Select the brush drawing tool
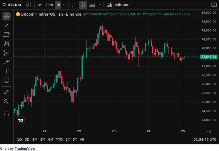Image resolution: width=219 pixels, height=151 pixels. pos(6,62)
